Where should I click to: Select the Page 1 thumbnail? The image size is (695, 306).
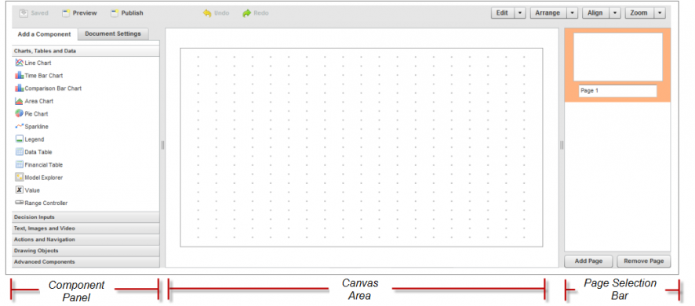[618, 57]
